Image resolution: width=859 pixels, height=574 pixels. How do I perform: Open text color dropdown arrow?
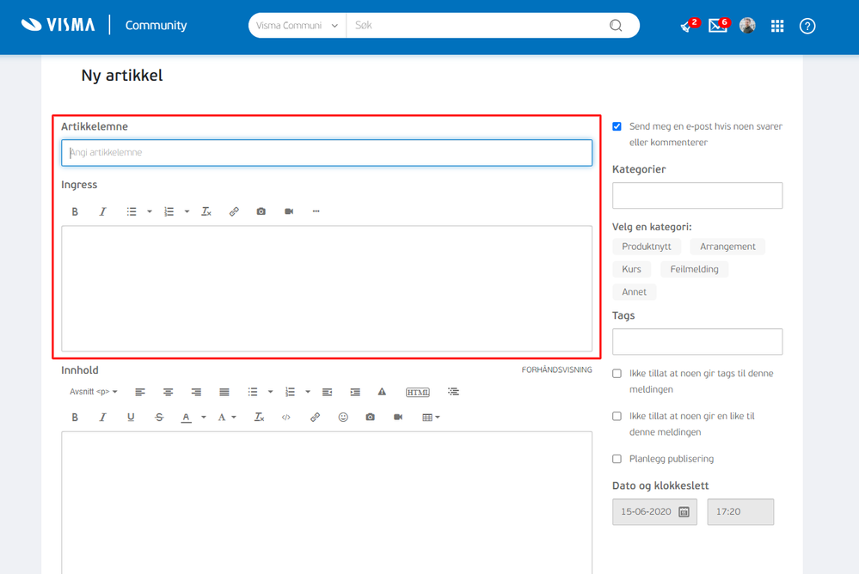click(x=204, y=418)
